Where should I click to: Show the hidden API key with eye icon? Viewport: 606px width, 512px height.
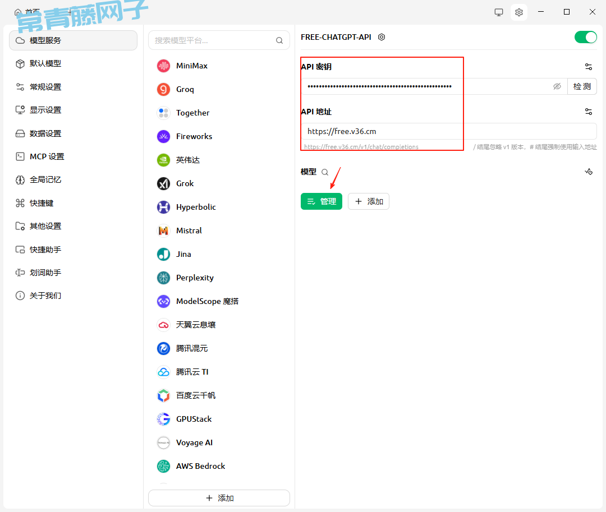(x=557, y=86)
